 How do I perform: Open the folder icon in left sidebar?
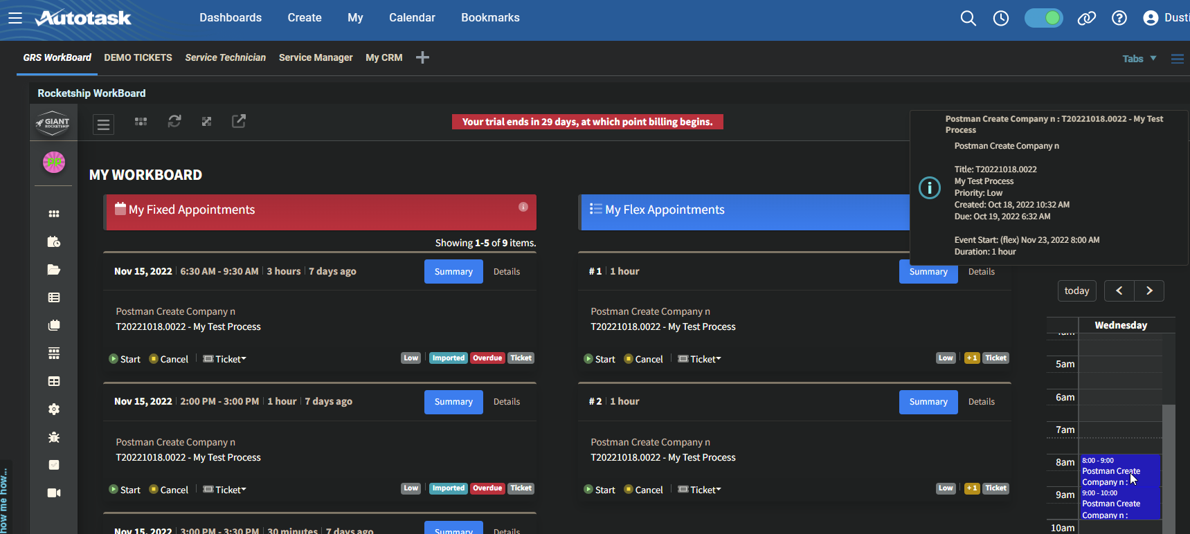point(54,270)
